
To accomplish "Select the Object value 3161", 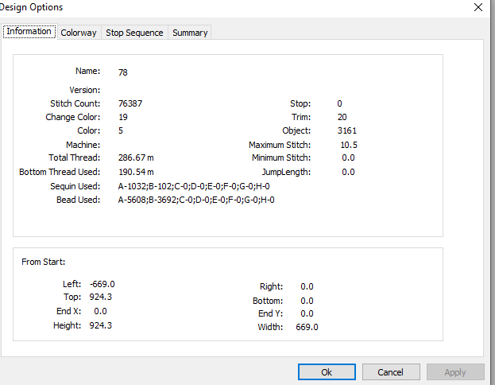I will 346,130.
